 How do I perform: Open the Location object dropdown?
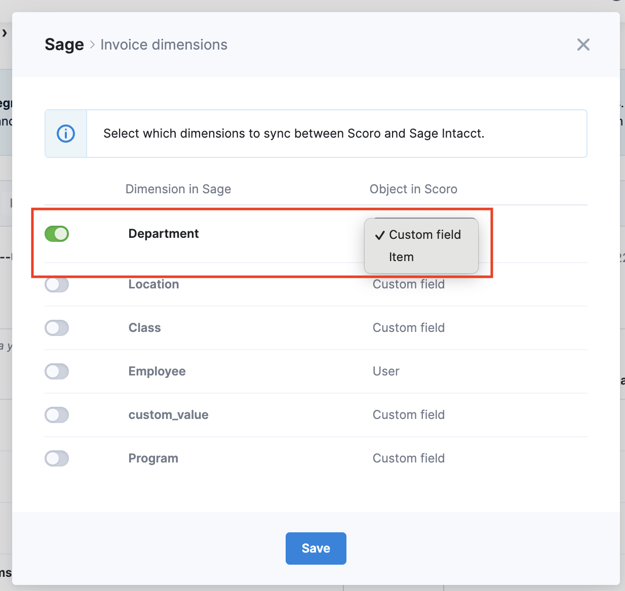[x=409, y=284]
